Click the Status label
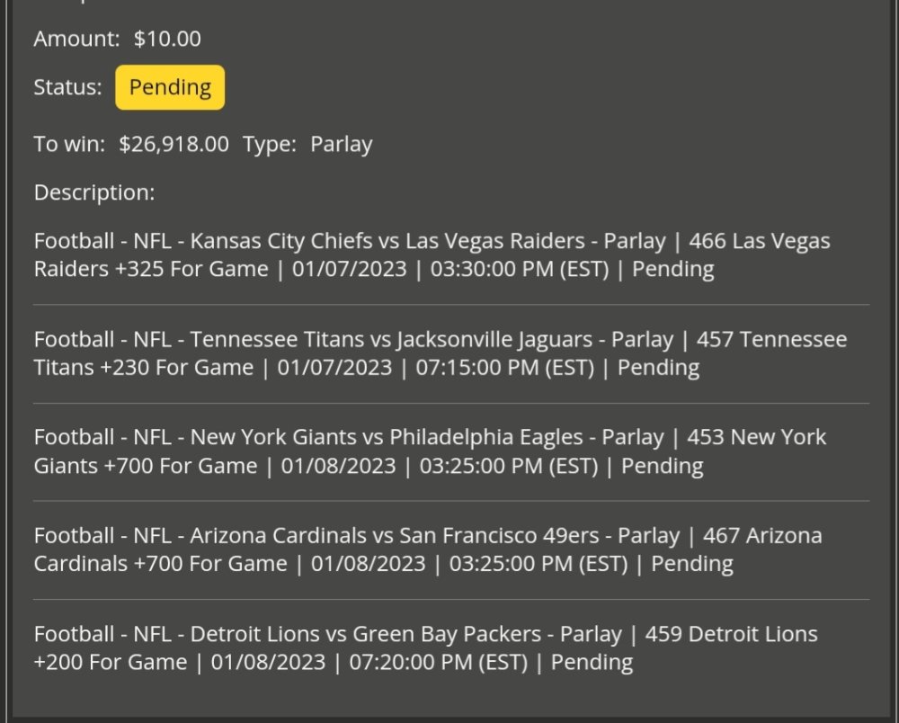This screenshot has width=899, height=723. click(67, 87)
